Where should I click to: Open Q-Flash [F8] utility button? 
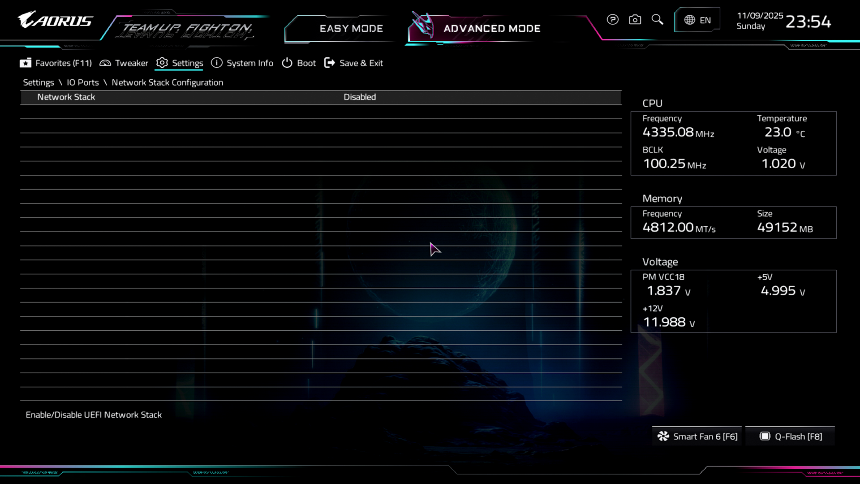(791, 436)
